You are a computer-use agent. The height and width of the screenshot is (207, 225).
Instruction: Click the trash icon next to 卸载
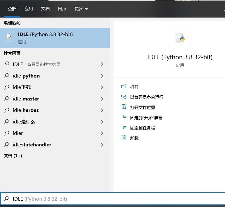click(124, 137)
